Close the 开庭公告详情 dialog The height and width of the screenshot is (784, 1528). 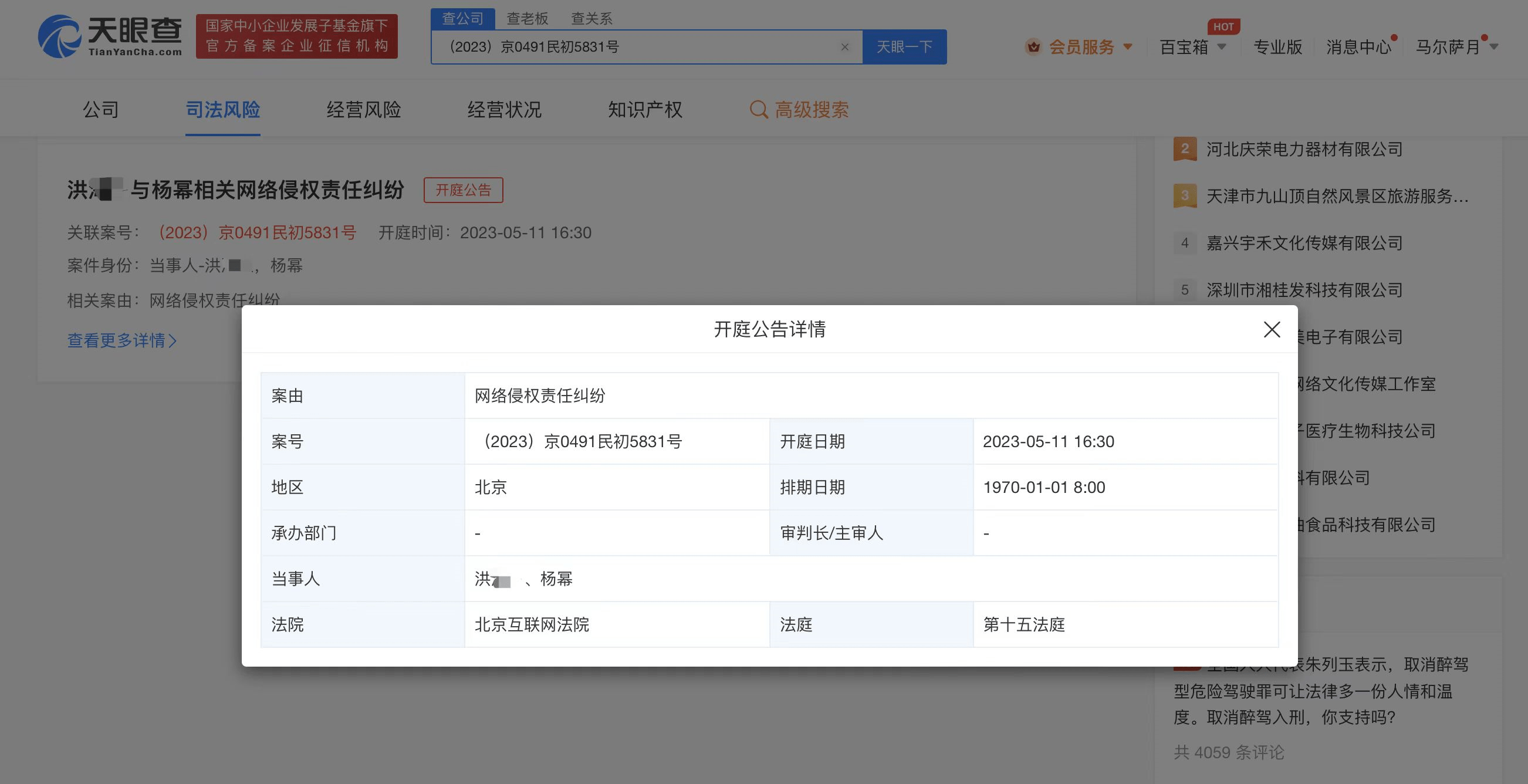point(1271,329)
